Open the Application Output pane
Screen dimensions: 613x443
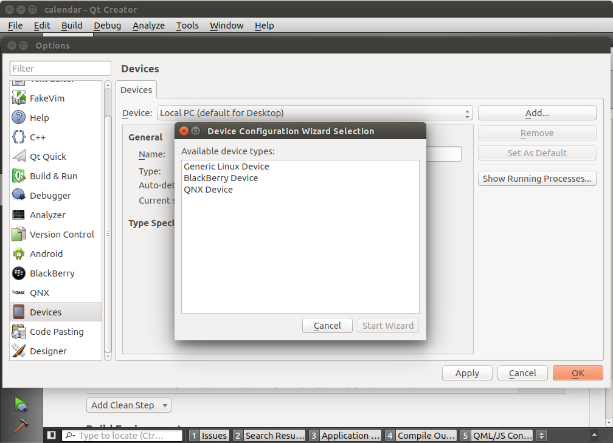click(x=345, y=435)
